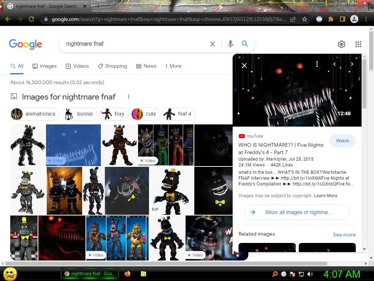Close the nightmare fnaf browser tab
The width and height of the screenshot is (374, 281).
coord(85,6)
